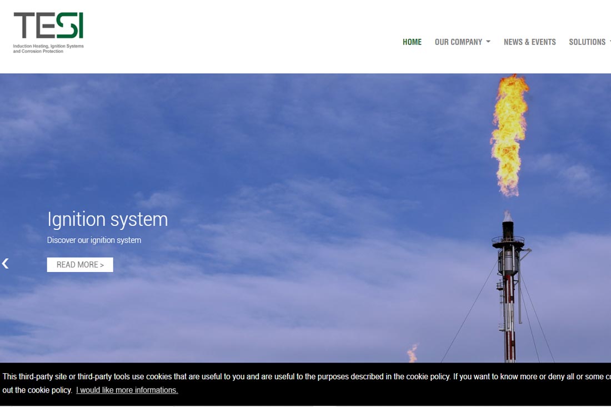Open NEWS & EVENTS page
The height and width of the screenshot is (407, 611).
[x=529, y=42]
